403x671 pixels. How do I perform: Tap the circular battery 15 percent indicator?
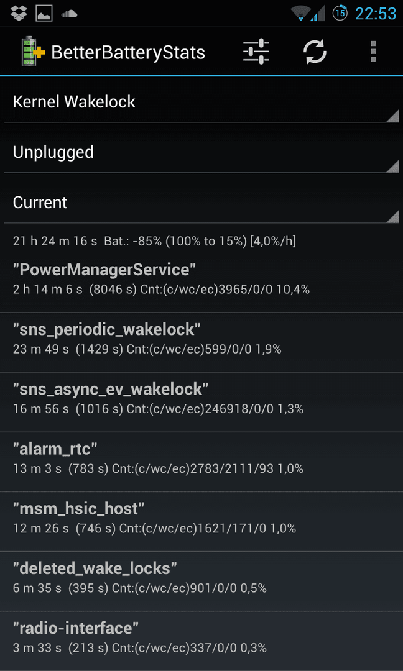[x=340, y=13]
